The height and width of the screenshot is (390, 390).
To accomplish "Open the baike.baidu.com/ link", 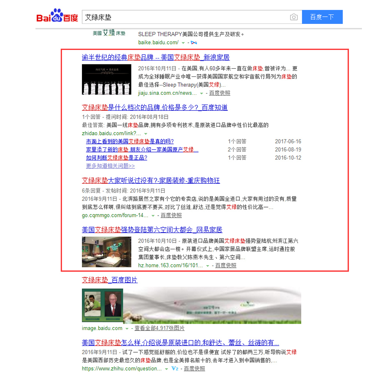I will click(x=158, y=43).
